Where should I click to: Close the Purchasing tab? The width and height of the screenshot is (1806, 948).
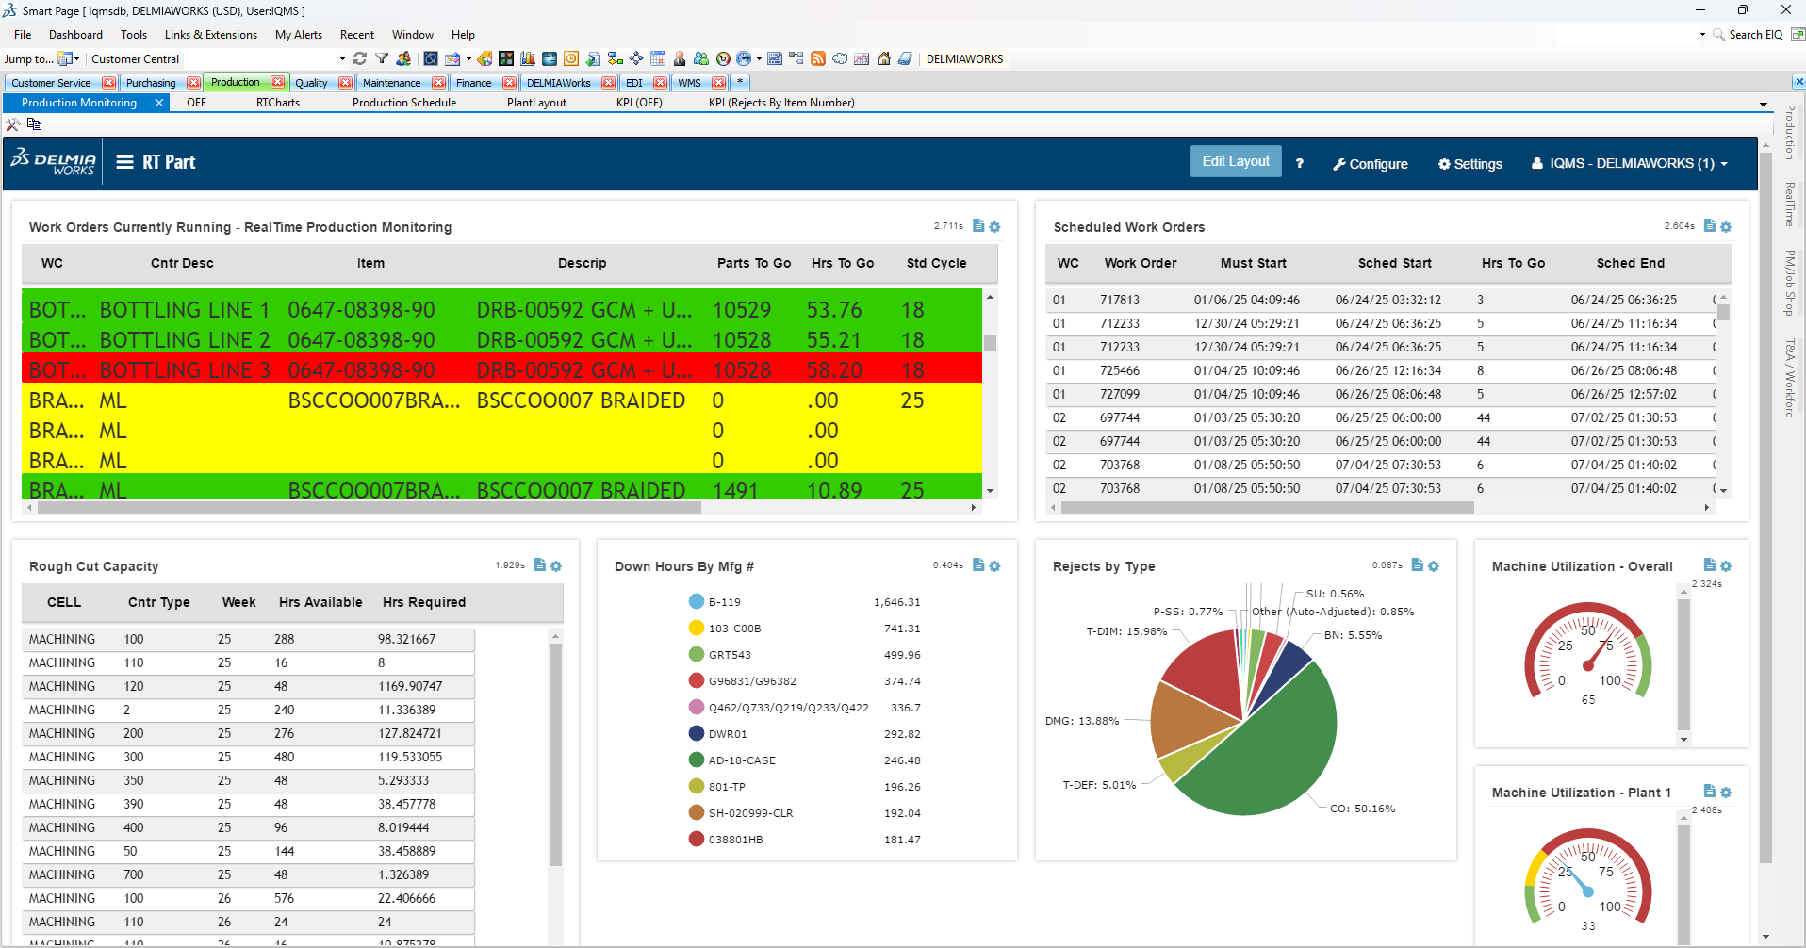tap(193, 83)
